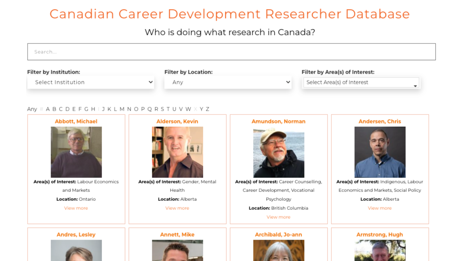Expand the Select Area(s) of Interest dropdown
Image resolution: width=464 pixels, height=261 pixels.
(361, 82)
